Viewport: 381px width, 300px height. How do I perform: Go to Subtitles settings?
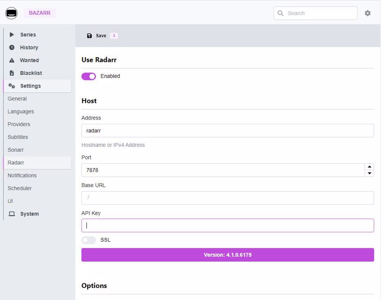tap(18, 137)
